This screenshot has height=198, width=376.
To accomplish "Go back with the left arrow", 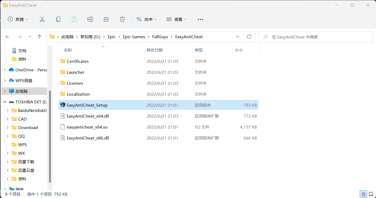I will click(x=8, y=37).
